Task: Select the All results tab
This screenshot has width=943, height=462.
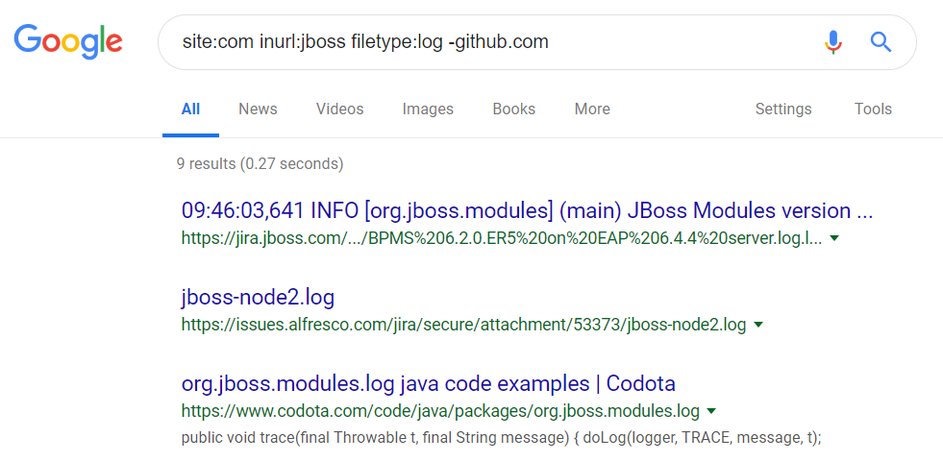Action: [190, 109]
